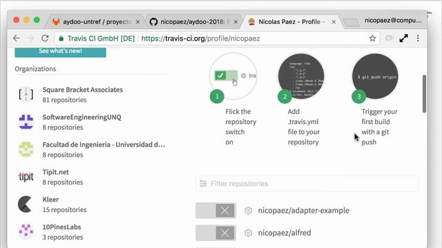Screen dimensions: 442x248
Task: Click '81 repositories' text
Action: 64,100
